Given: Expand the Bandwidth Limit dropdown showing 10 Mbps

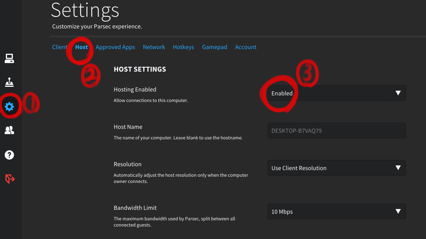Looking at the screenshot, I should click(336, 211).
